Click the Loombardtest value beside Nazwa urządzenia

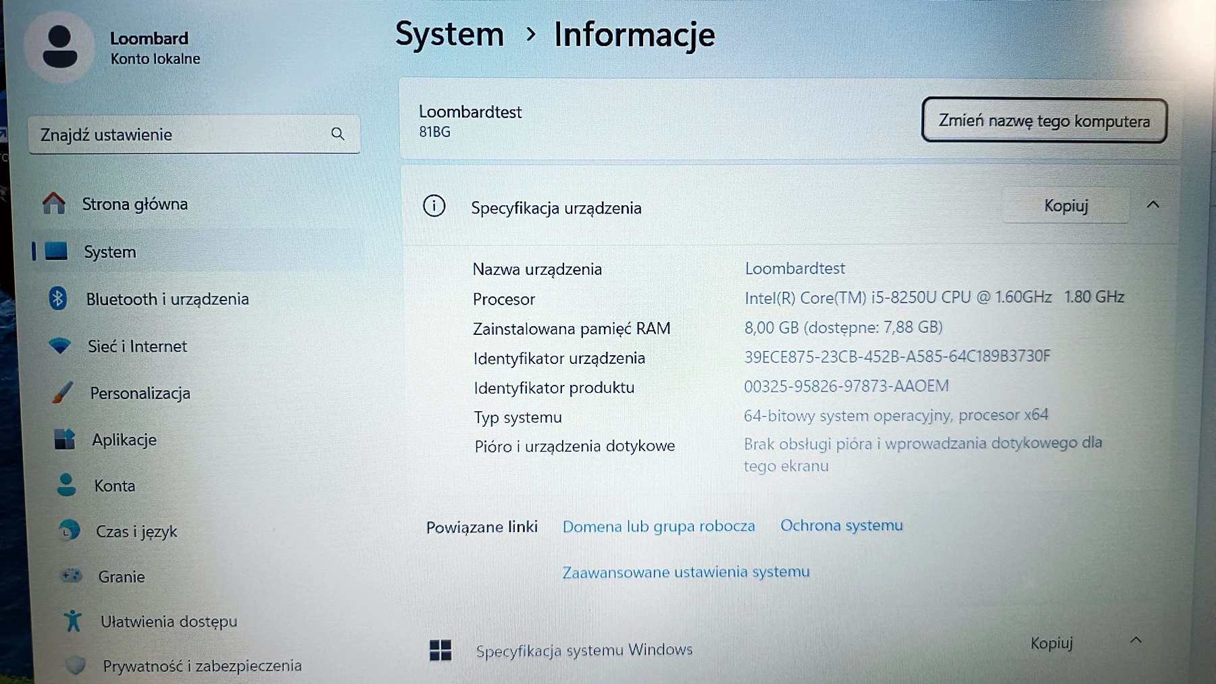point(795,268)
